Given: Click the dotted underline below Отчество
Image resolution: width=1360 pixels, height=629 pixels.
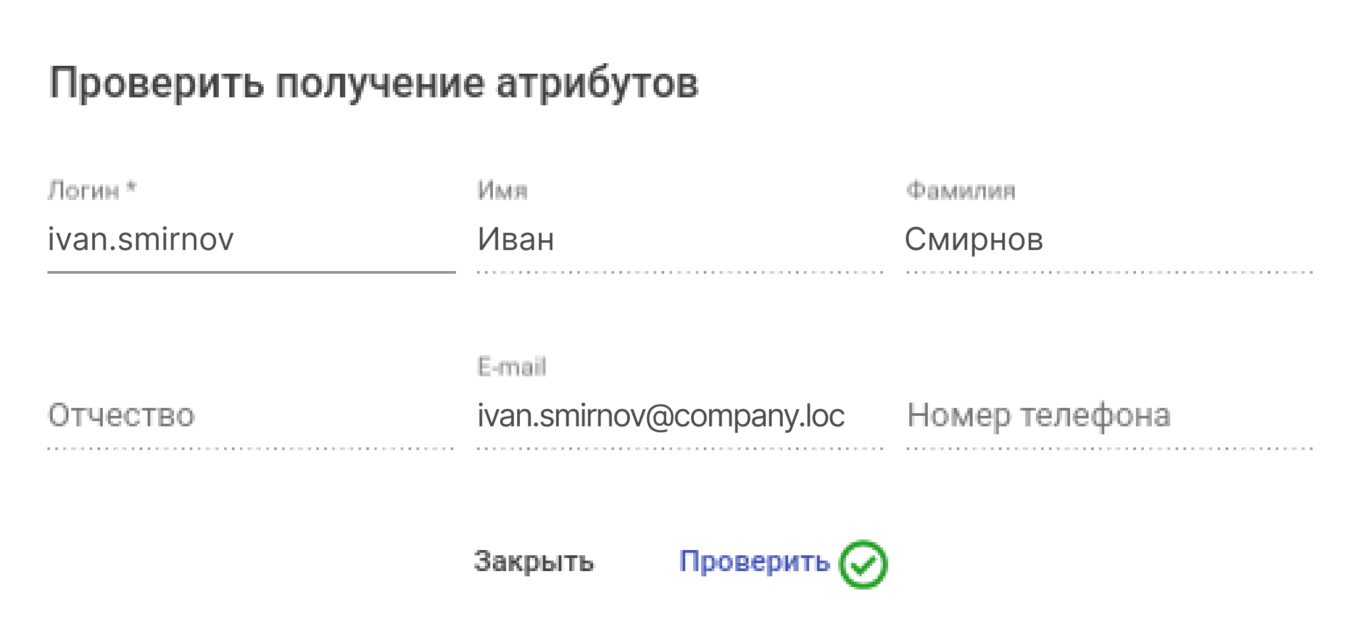Looking at the screenshot, I should (x=250, y=449).
